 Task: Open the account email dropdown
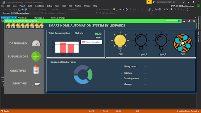(195, 6)
